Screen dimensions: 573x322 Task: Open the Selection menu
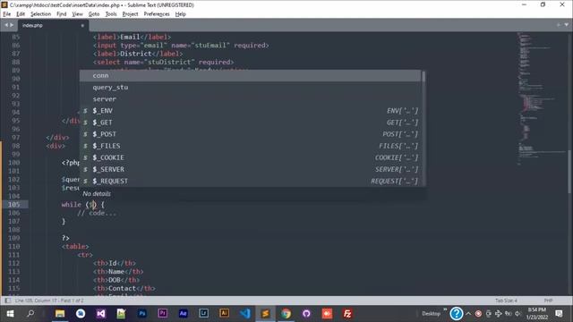pyautogui.click(x=40, y=14)
